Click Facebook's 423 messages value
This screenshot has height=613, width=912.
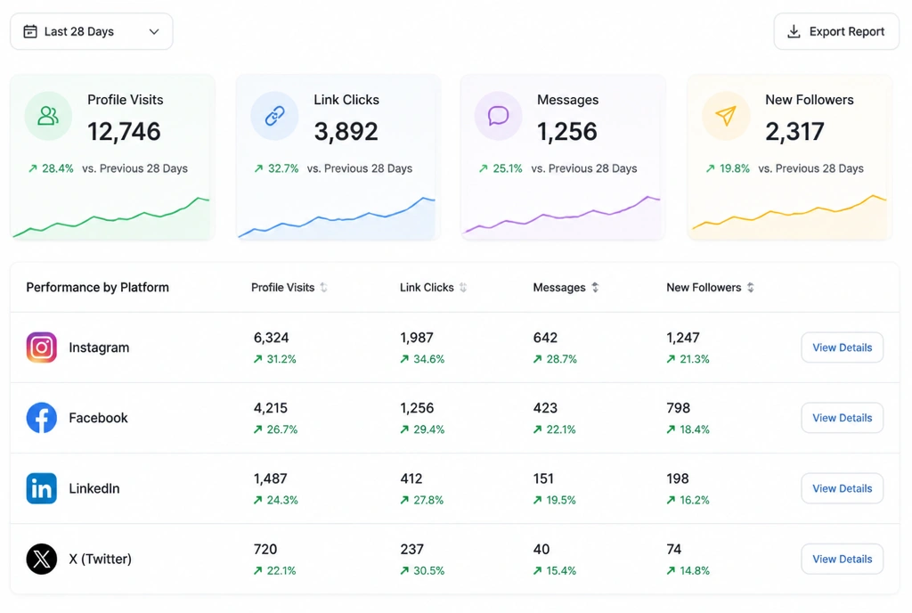tap(545, 408)
